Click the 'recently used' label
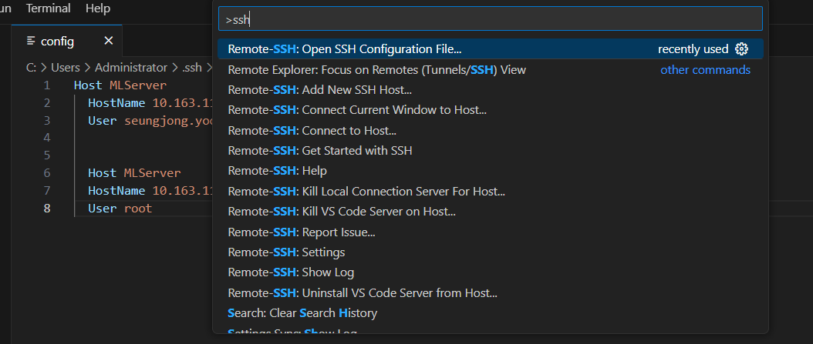This screenshot has height=344, width=813. click(693, 49)
